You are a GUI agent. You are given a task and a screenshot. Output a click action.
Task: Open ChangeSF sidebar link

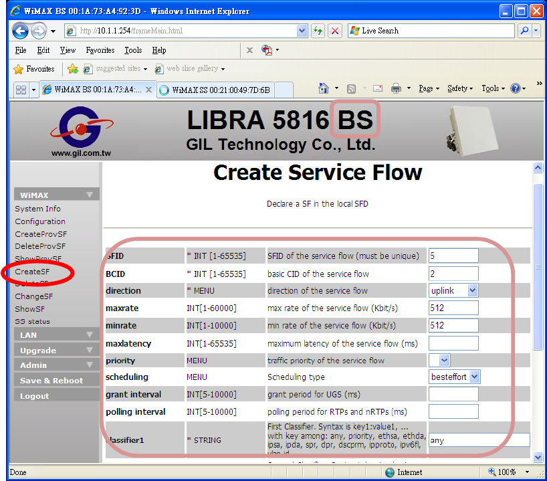(34, 296)
